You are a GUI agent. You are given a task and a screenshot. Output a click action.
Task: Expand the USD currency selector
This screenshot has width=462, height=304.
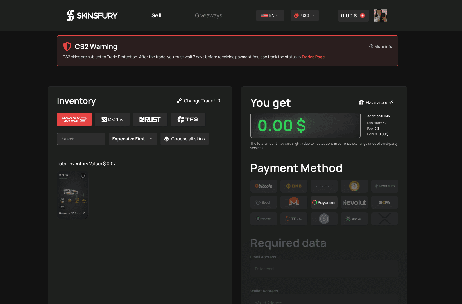[305, 15]
